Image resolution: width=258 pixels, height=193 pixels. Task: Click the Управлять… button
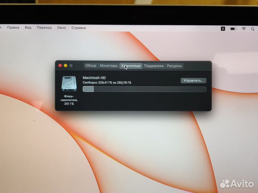tap(193, 80)
